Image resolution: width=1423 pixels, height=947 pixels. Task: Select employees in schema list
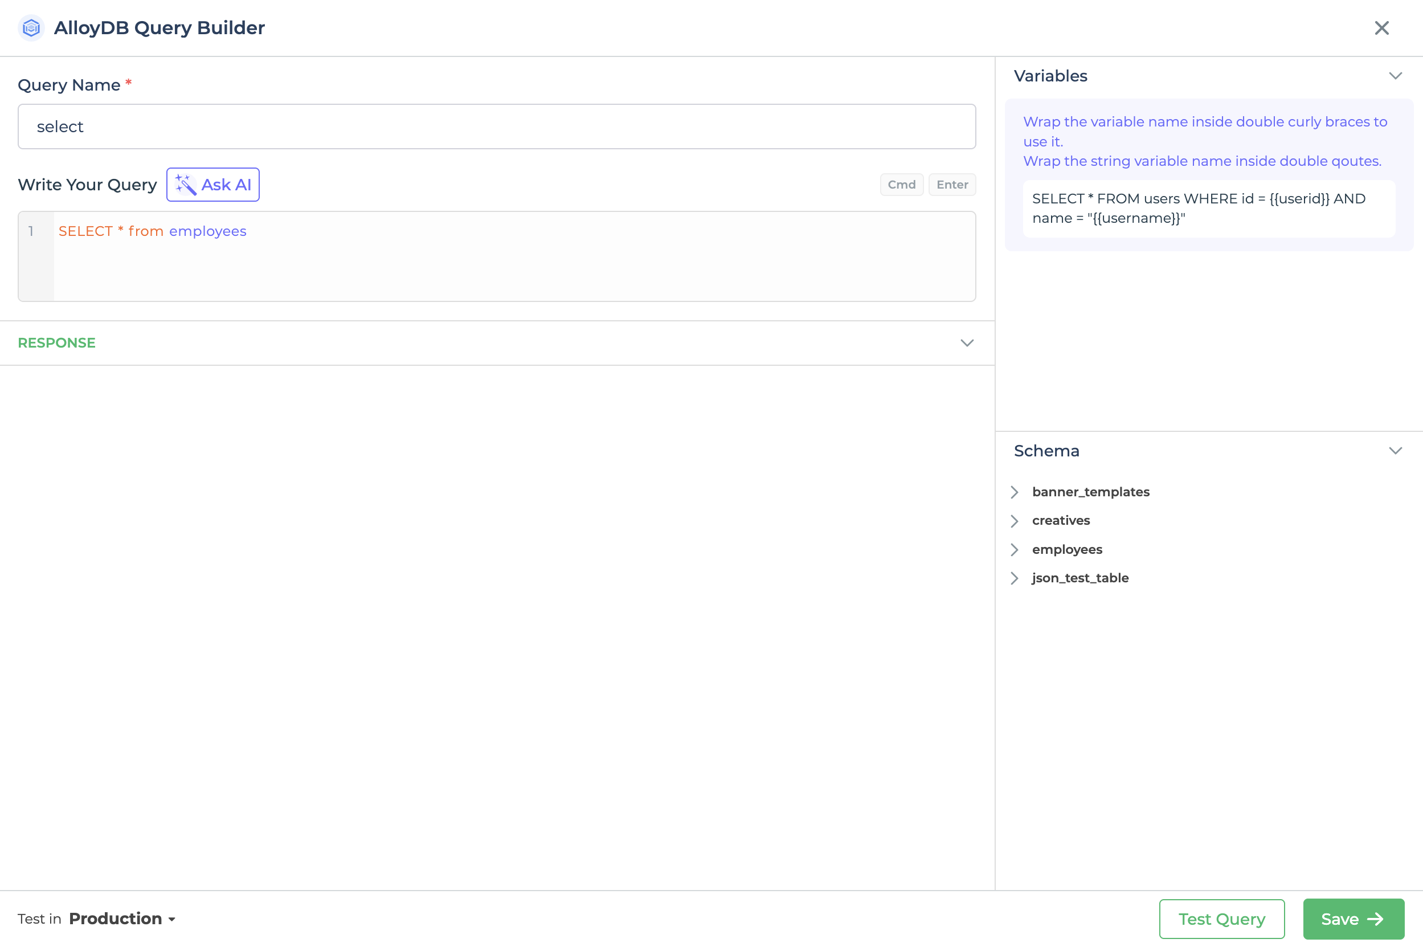1067,550
